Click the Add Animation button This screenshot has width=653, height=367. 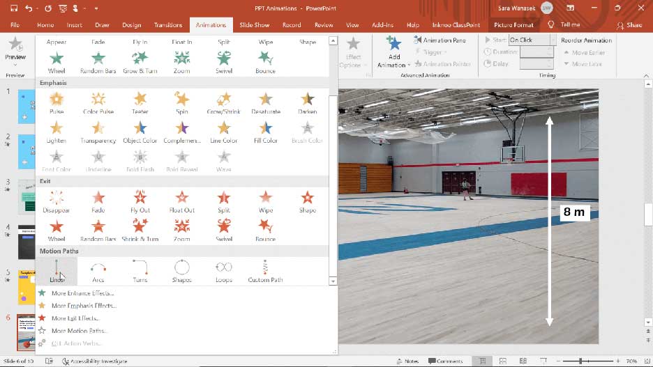(x=394, y=53)
